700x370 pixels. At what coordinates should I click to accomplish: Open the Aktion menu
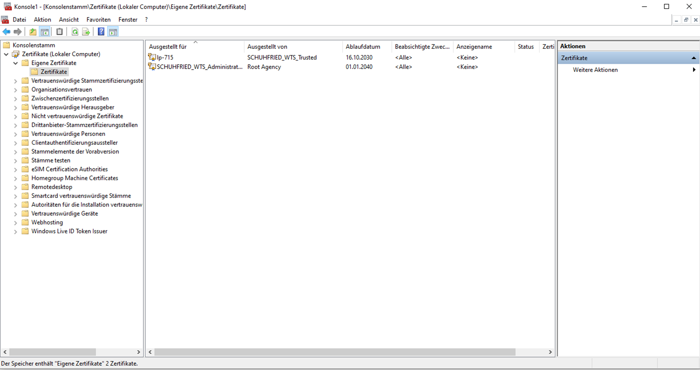pos(42,19)
